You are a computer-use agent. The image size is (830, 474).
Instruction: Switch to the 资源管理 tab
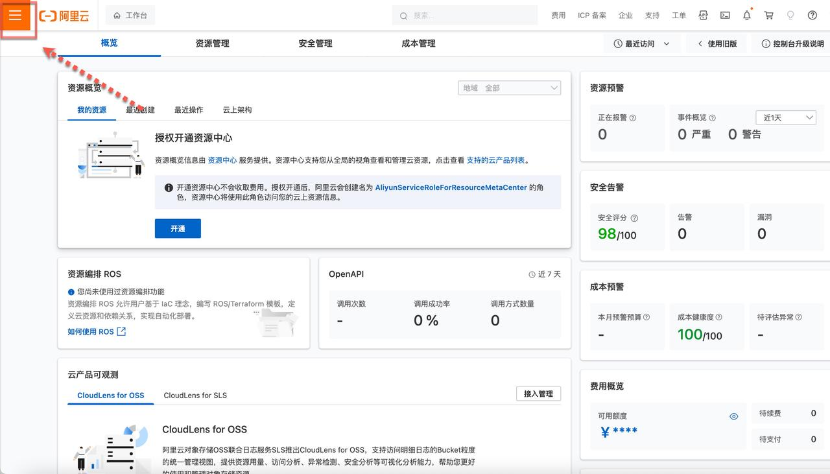tap(213, 43)
